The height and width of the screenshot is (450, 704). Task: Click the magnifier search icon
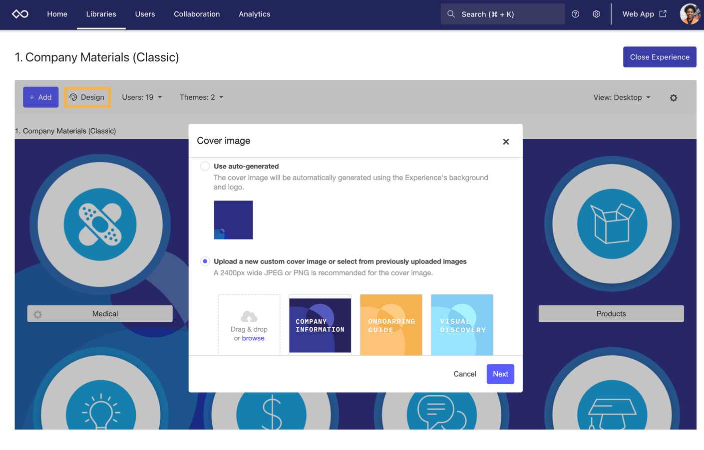coord(451,14)
